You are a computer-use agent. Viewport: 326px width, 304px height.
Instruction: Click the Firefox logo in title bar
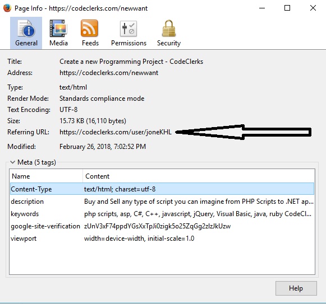pos(7,8)
